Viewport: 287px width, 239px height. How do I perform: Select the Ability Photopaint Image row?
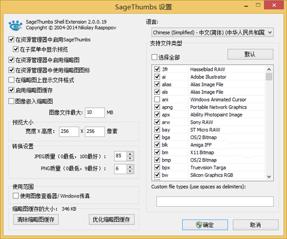pyautogui.click(x=209, y=114)
